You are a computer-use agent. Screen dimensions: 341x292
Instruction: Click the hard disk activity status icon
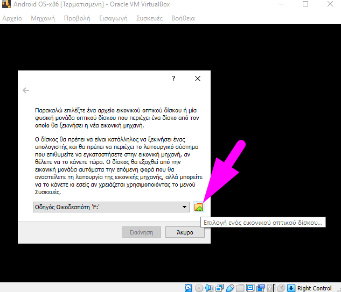coord(189,288)
